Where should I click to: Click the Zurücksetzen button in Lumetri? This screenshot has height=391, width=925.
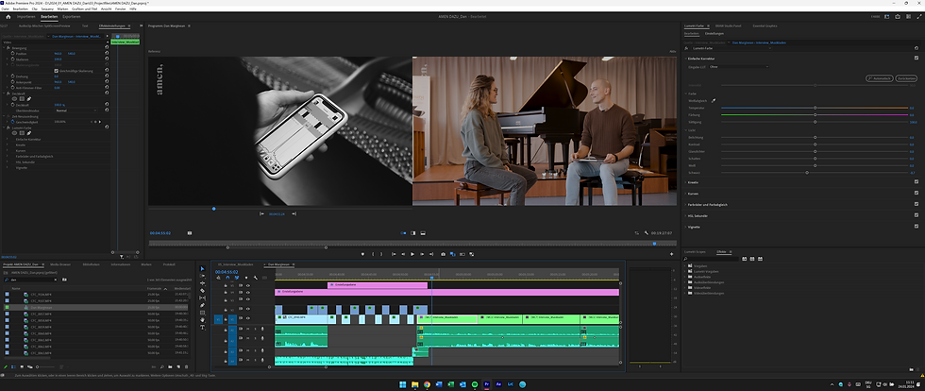907,78
